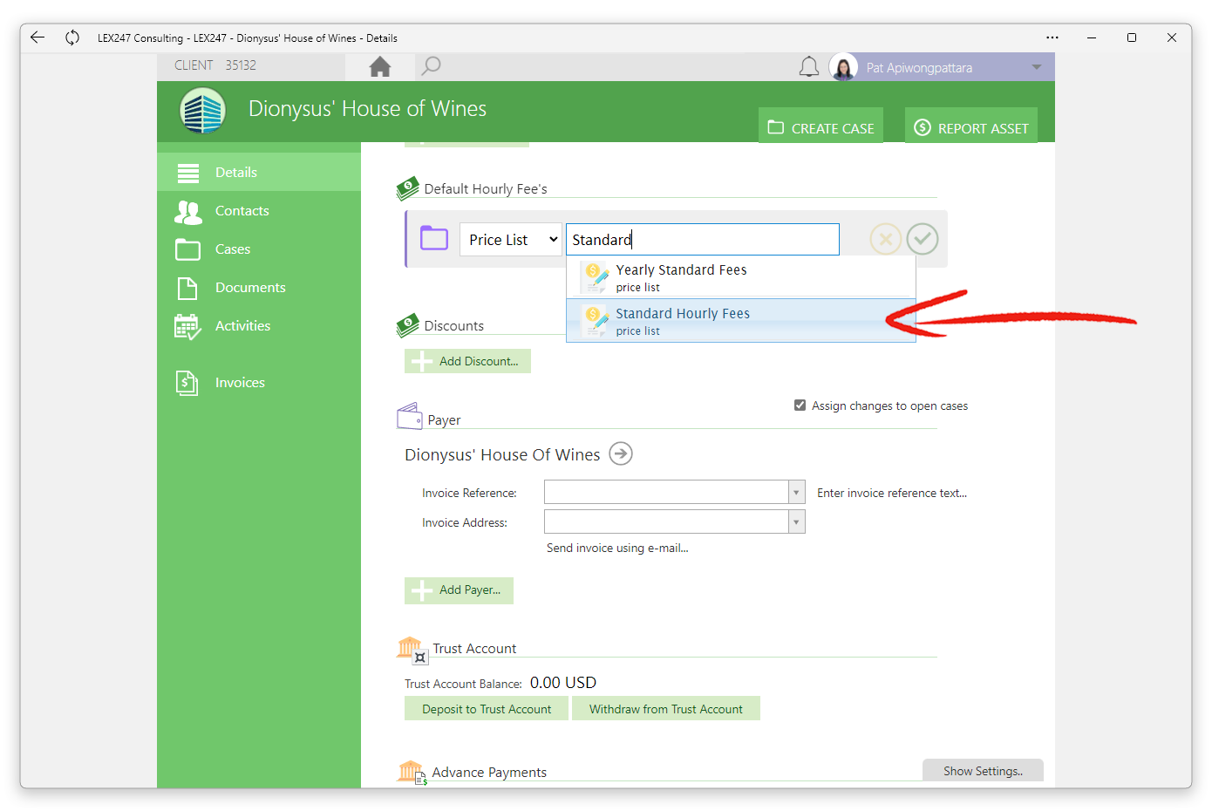Image resolution: width=1212 pixels, height=811 pixels.
Task: Open the Contacts sidebar section
Action: [259, 210]
